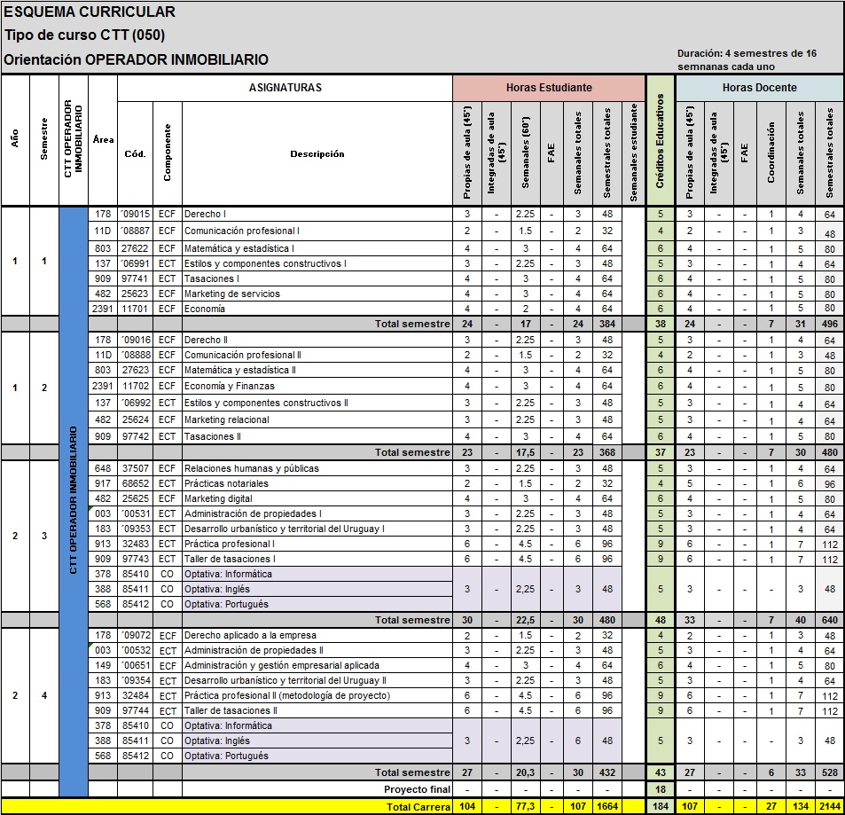
Task: Select the 'Marketing relacional' cell
Action: tap(317, 419)
